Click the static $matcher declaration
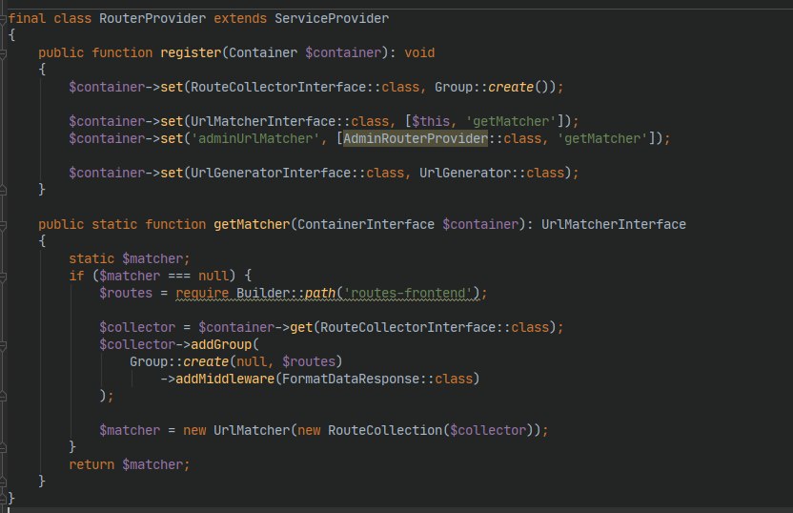 pyautogui.click(x=129, y=259)
